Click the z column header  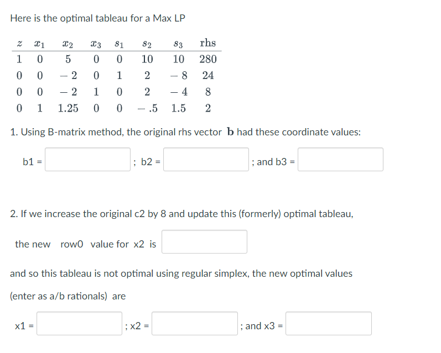click(x=19, y=44)
